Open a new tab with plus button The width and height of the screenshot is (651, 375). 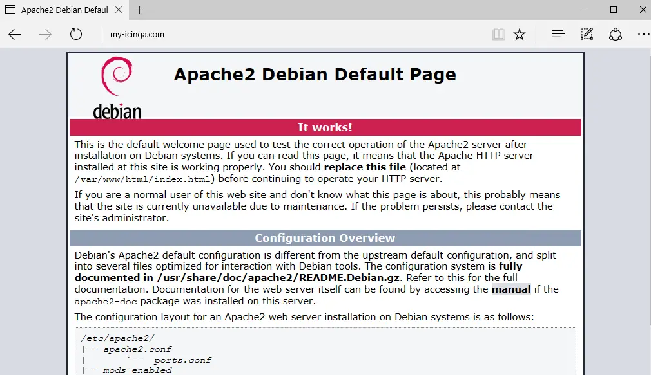(x=139, y=10)
